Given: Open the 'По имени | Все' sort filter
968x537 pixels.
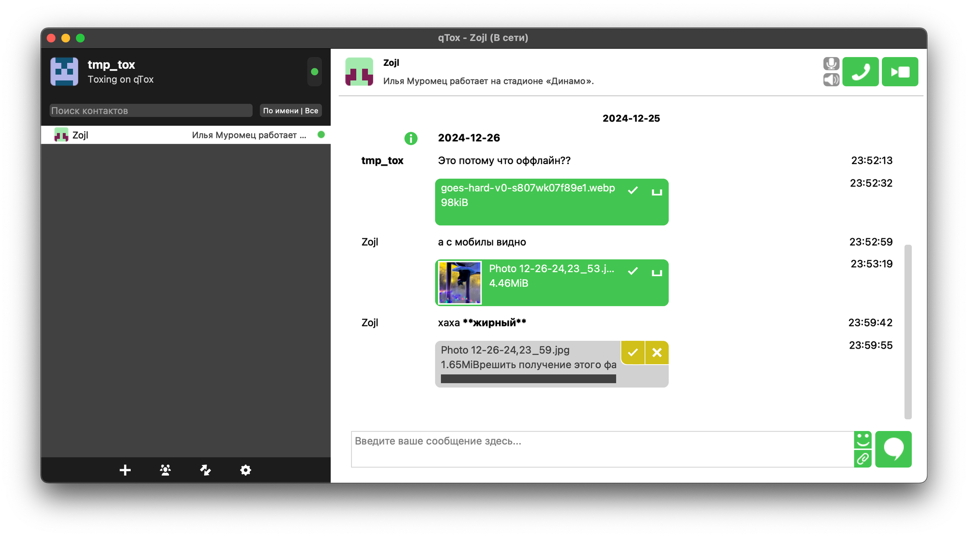Looking at the screenshot, I should pos(290,110).
